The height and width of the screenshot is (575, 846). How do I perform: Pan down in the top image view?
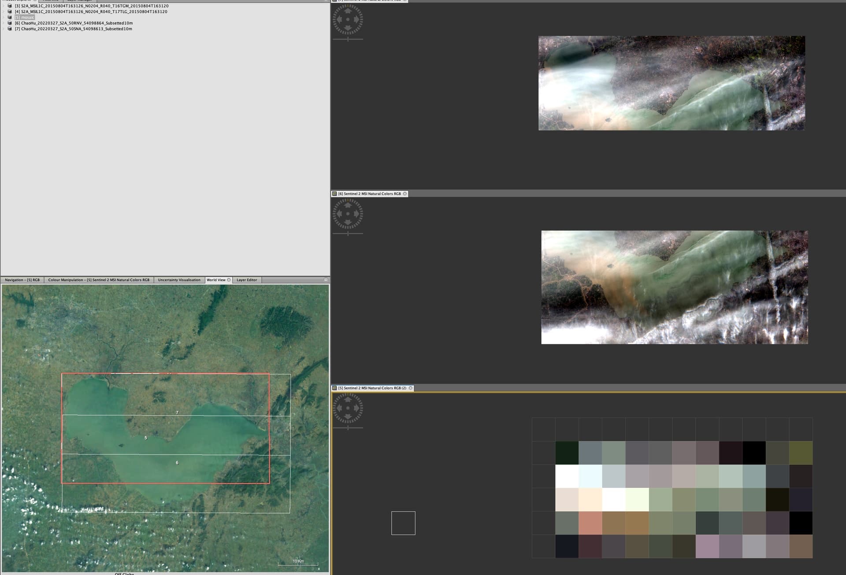pos(348,29)
